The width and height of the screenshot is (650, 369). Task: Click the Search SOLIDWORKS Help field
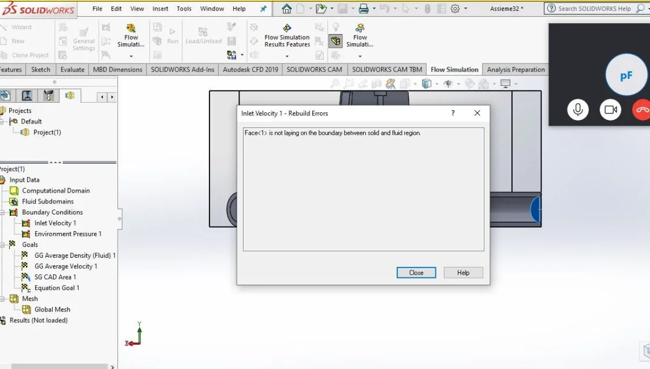pyautogui.click(x=594, y=9)
